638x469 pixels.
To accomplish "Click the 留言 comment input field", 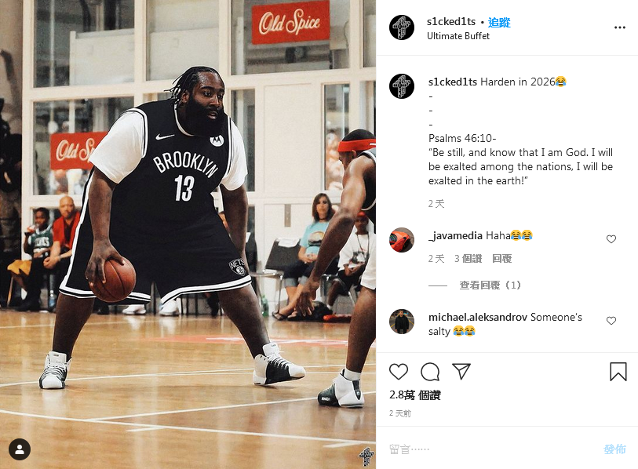I will [x=488, y=449].
